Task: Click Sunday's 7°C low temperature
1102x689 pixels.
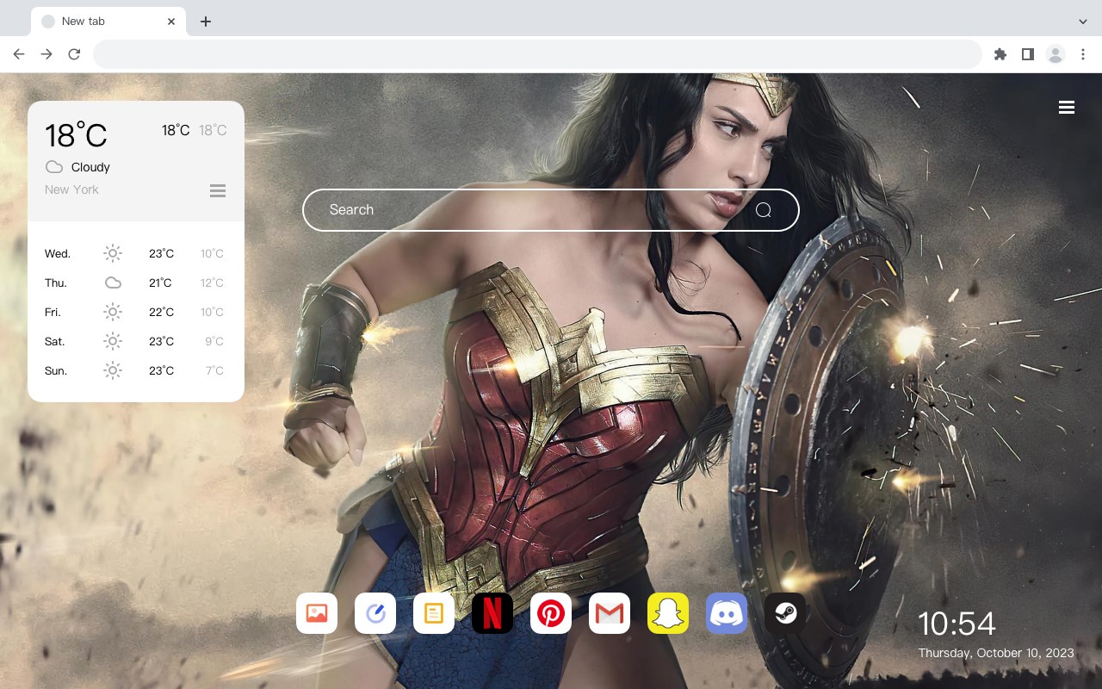Action: pyautogui.click(x=214, y=371)
